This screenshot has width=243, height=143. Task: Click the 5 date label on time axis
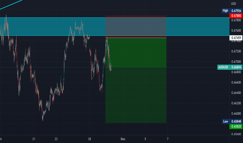coord(145,139)
